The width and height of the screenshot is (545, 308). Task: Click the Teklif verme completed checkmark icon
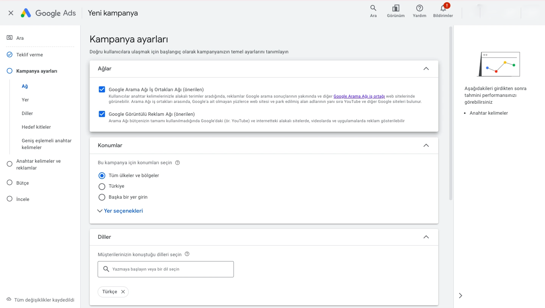click(x=9, y=54)
